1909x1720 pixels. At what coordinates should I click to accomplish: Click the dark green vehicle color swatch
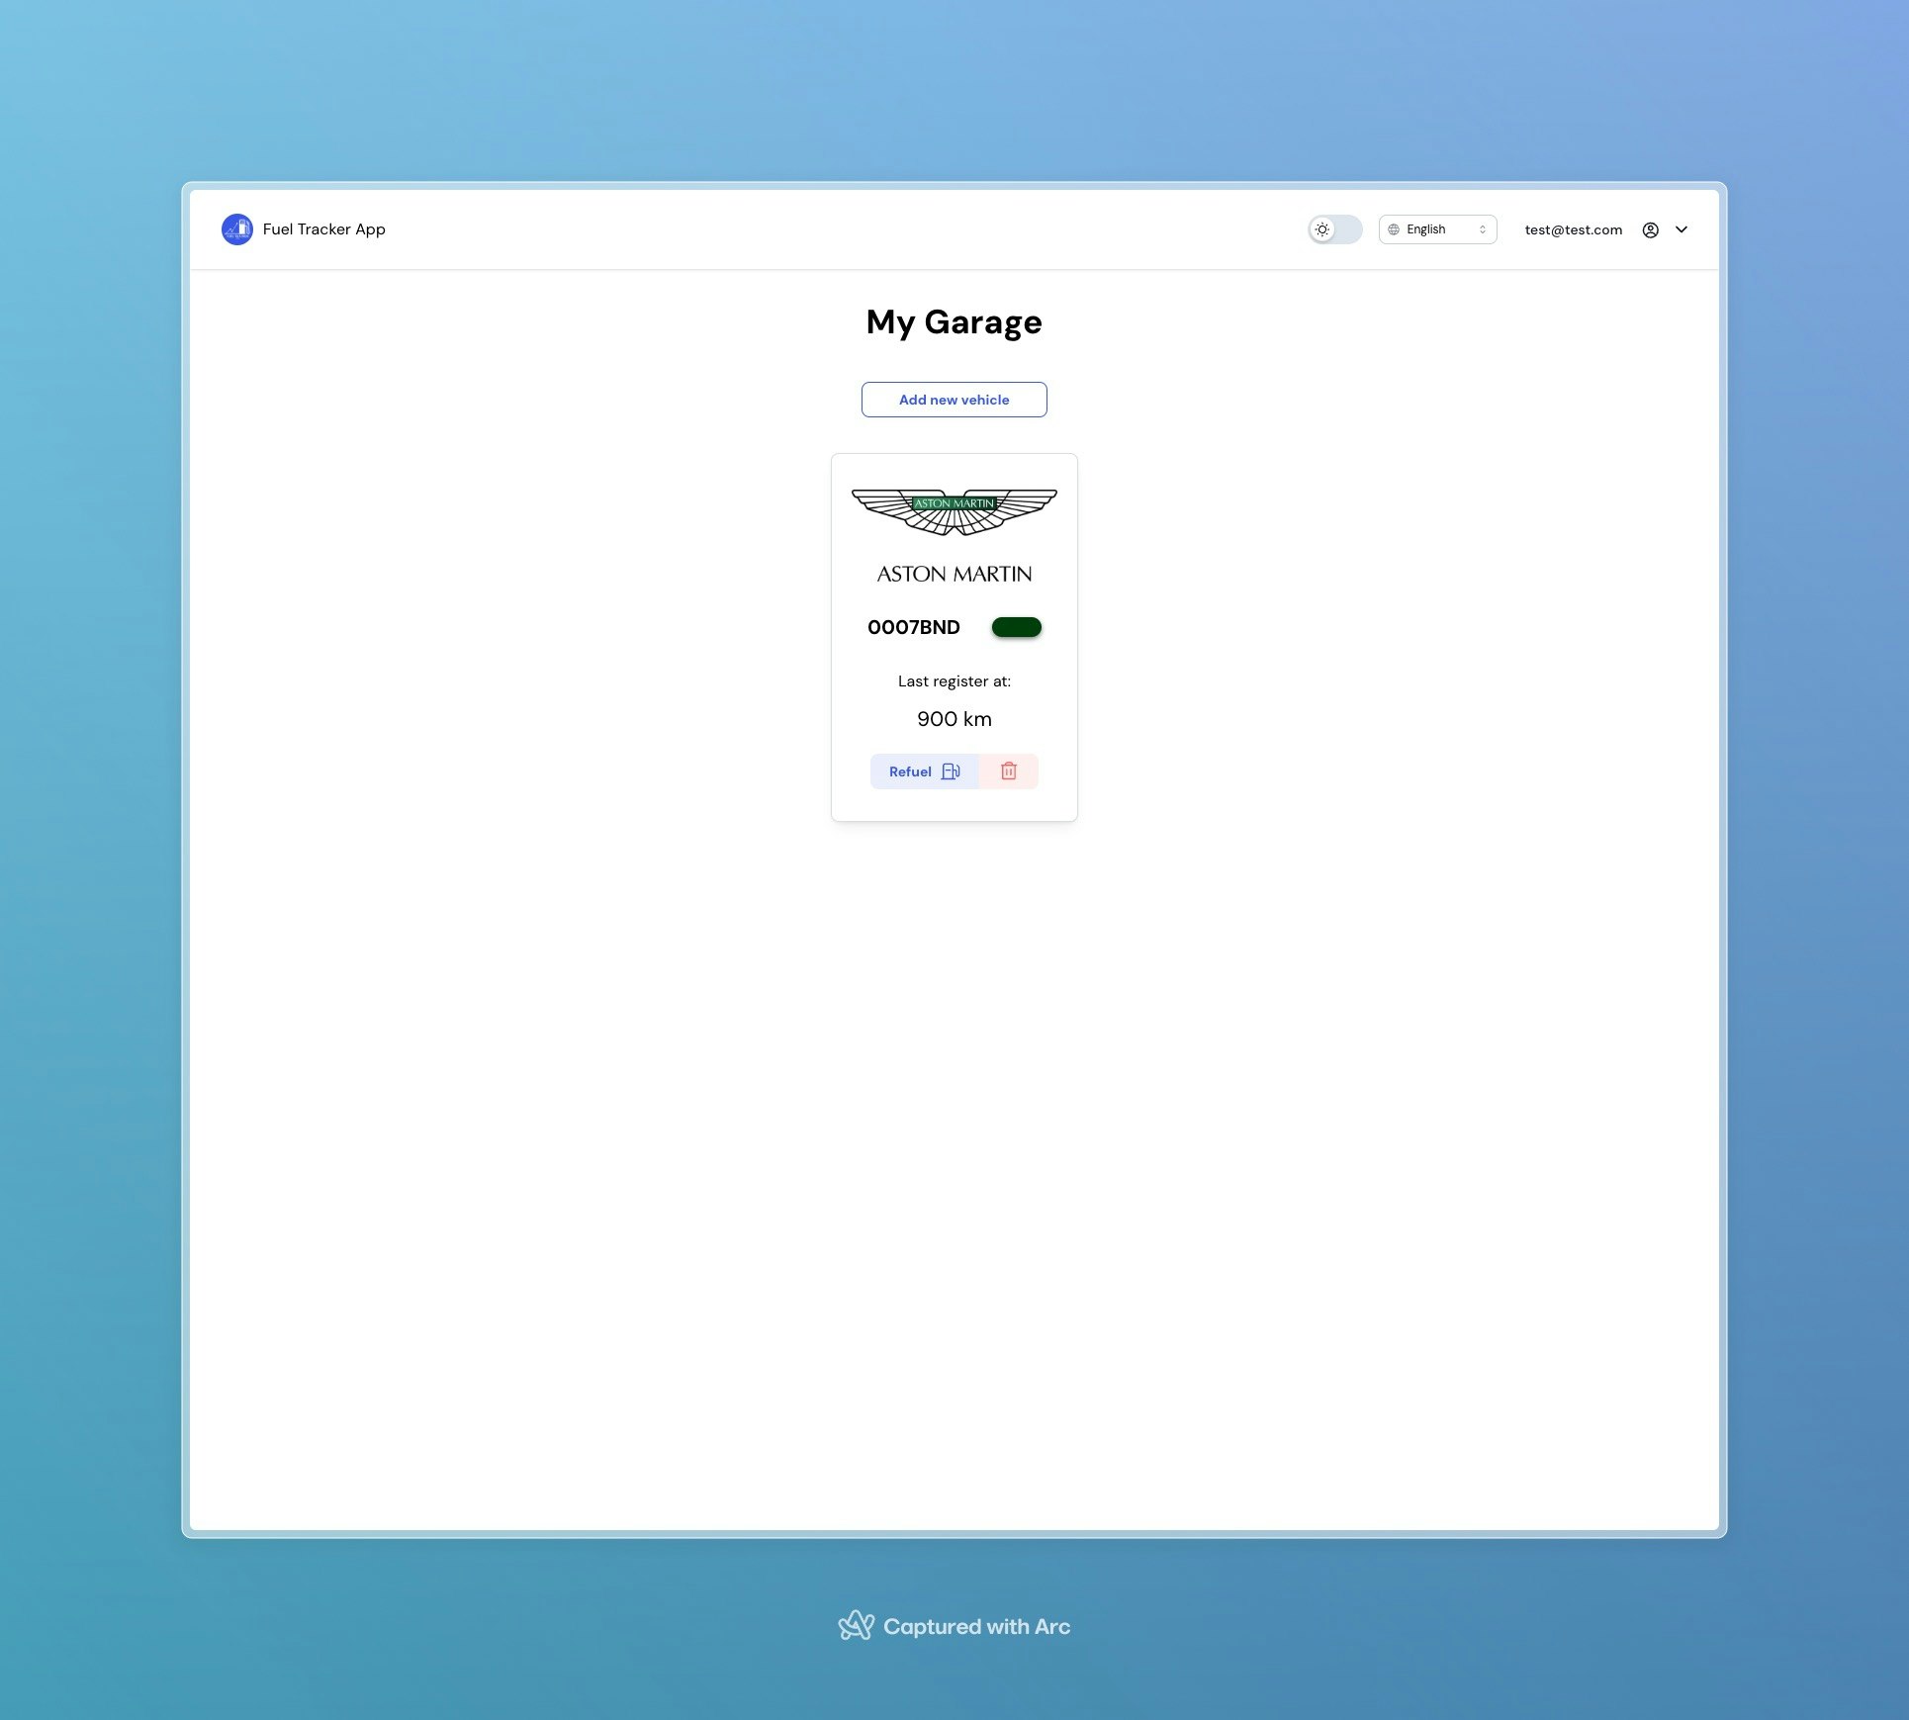point(1017,627)
